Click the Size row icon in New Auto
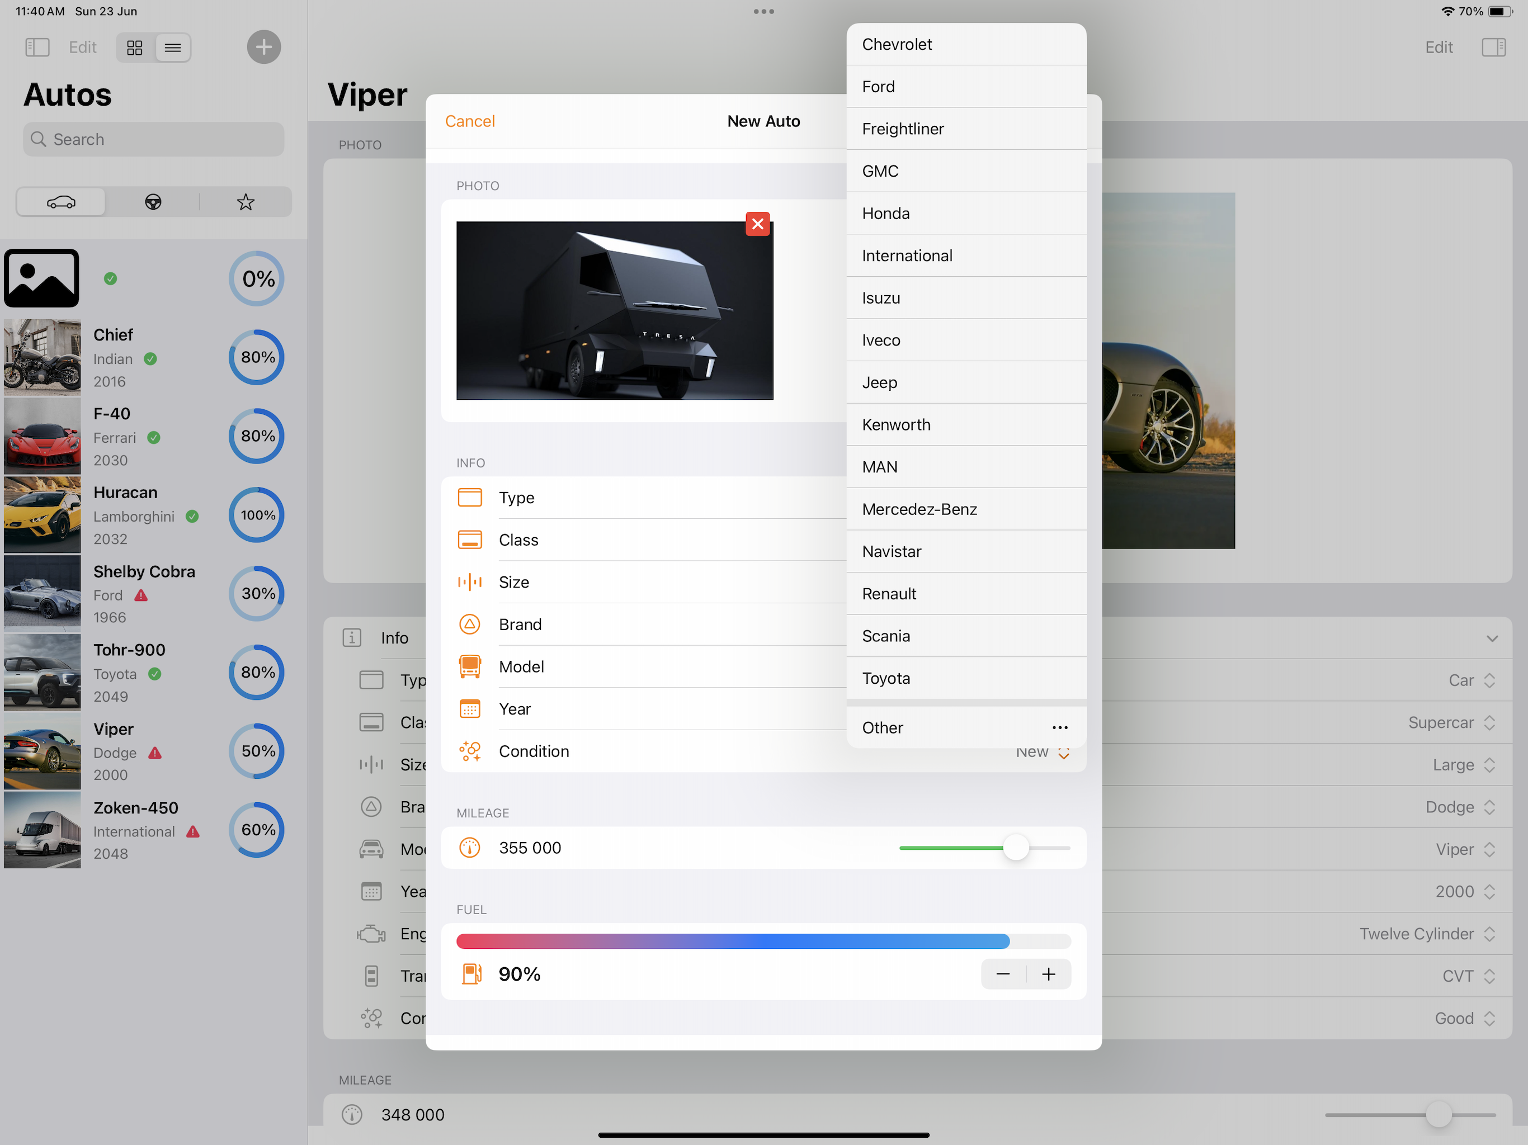 point(470,581)
